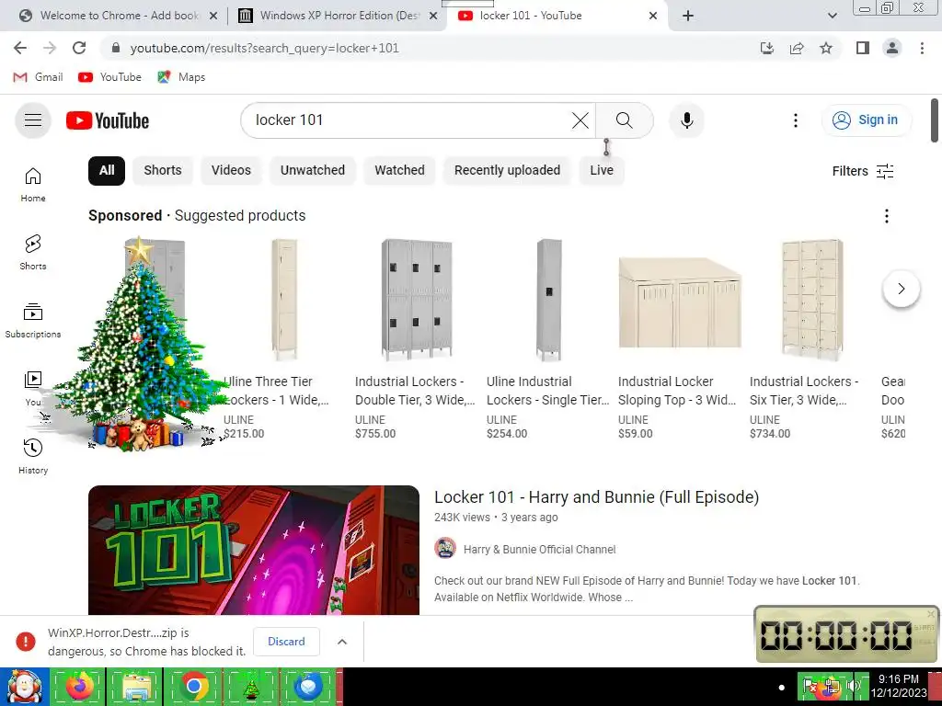Click the magnifying glass search button

point(625,120)
